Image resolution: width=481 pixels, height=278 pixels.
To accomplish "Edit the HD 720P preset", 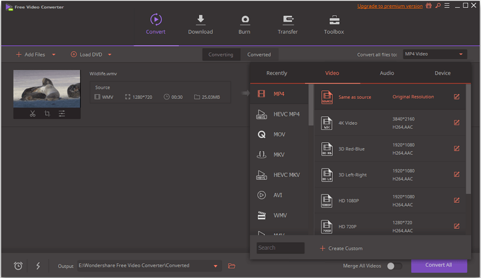I will (x=457, y=226).
